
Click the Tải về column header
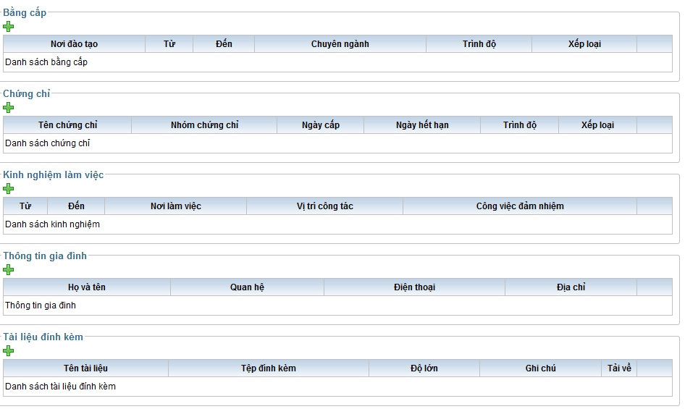tap(619, 368)
